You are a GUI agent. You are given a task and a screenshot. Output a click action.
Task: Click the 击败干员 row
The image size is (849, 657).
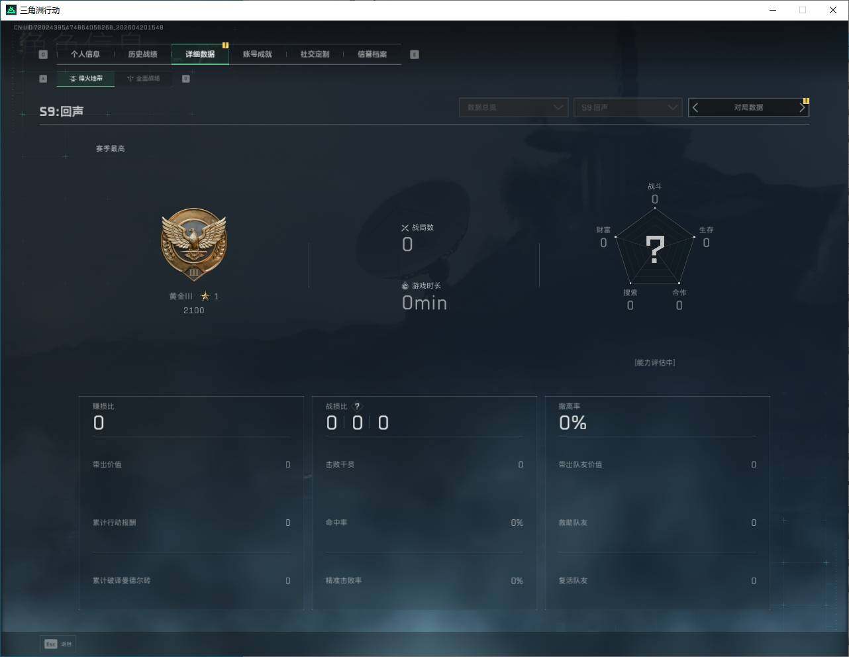tap(424, 465)
